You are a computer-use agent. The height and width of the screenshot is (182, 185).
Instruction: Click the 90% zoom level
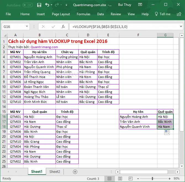tap(176, 178)
